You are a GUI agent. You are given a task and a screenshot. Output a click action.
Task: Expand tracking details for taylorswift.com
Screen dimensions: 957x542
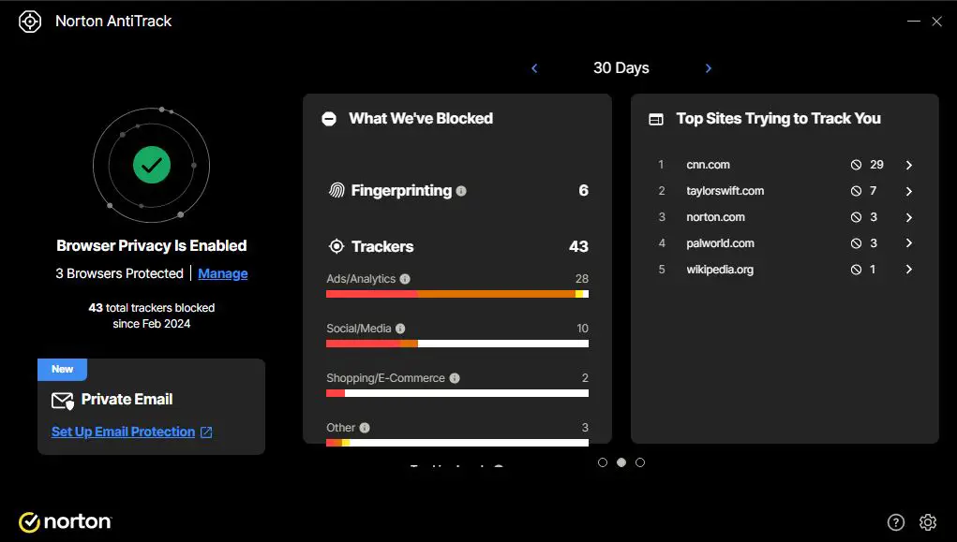pos(908,190)
